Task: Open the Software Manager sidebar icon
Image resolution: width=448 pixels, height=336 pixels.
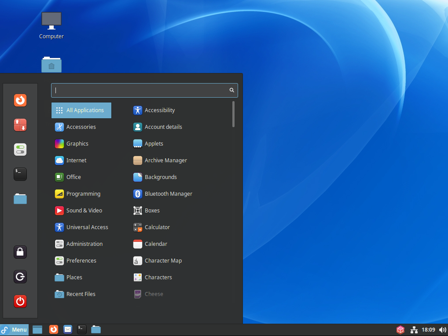Action: [x=20, y=125]
